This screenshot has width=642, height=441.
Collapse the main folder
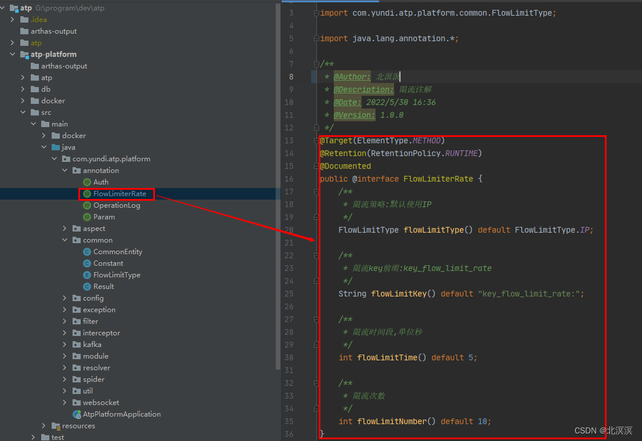point(34,124)
